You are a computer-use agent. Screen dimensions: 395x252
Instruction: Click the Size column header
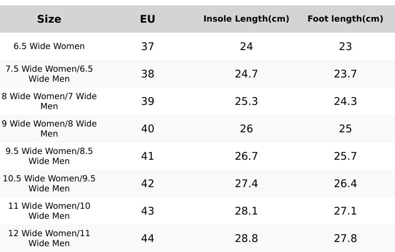coord(49,19)
